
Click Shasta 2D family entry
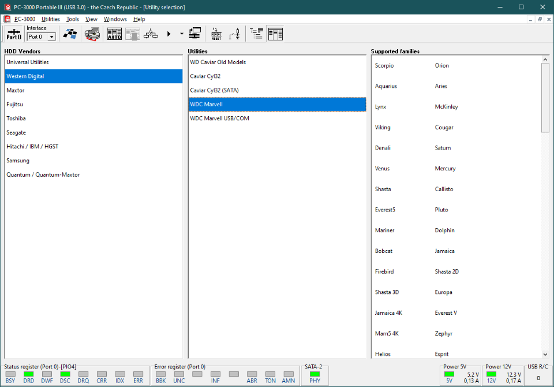click(447, 271)
